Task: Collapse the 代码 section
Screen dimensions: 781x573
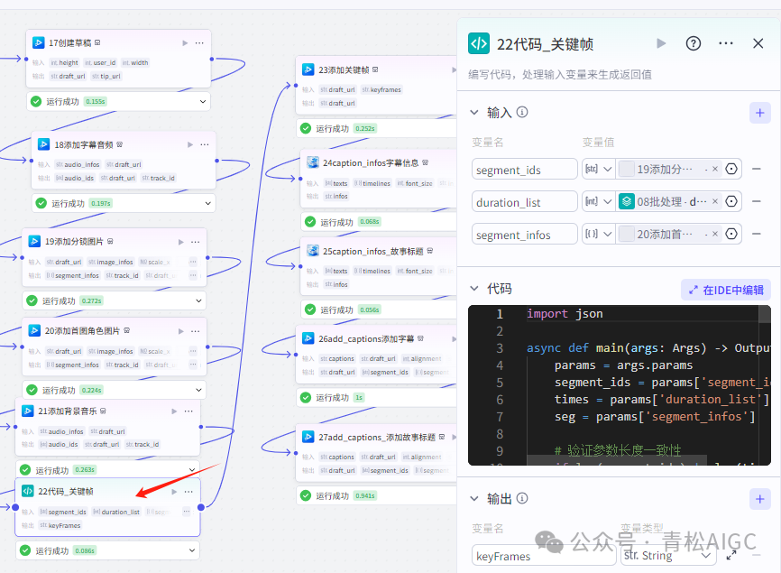Action: pos(474,289)
